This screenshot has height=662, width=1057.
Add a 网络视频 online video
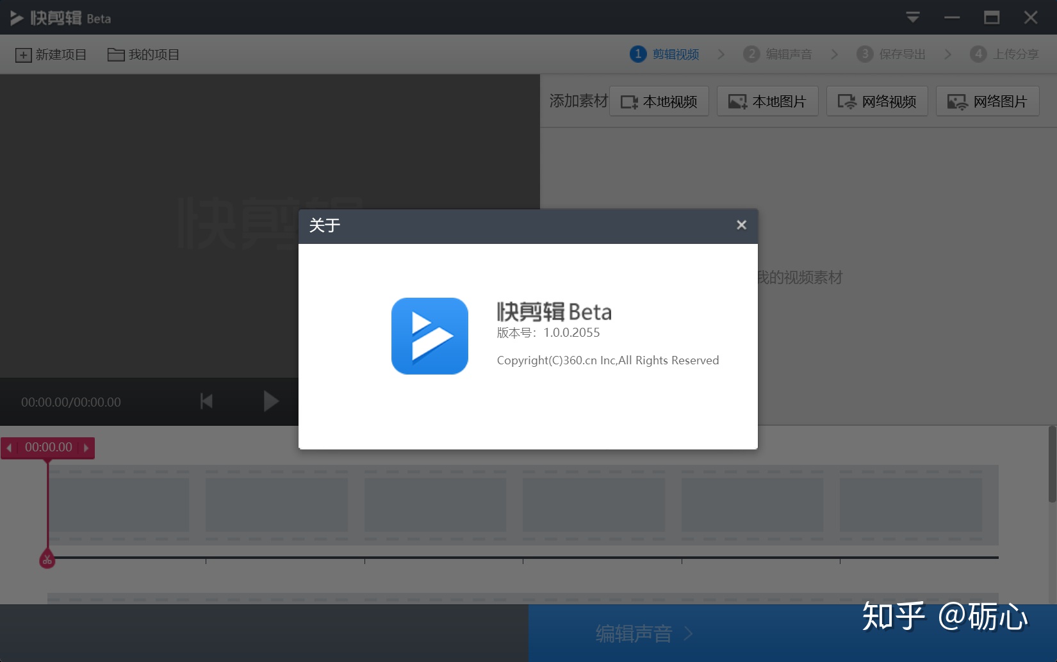click(x=877, y=101)
